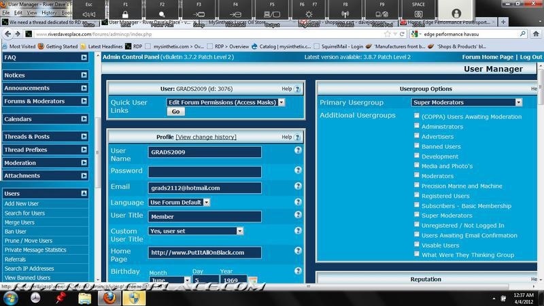Open the View change history link
Screen dimensions: 544x306
[206, 137]
